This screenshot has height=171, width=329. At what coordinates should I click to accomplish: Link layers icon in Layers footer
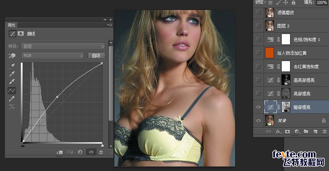268,131
